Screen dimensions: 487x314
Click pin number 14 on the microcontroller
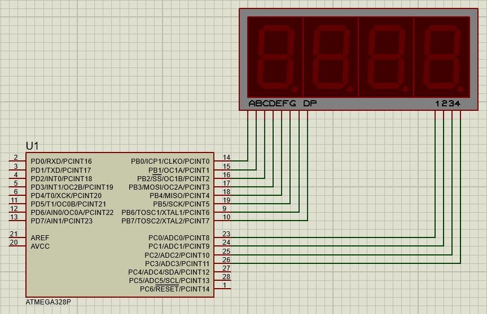click(227, 158)
